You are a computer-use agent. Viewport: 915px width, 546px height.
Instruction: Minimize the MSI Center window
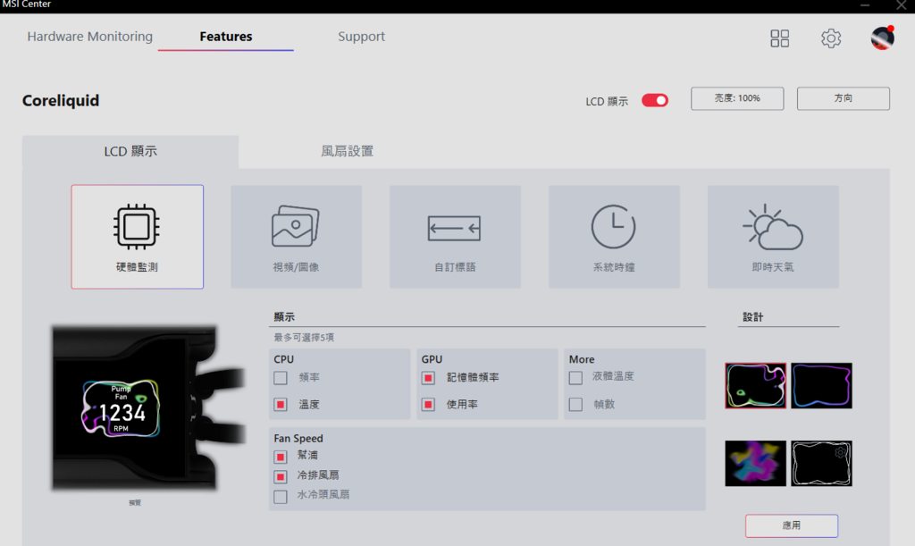pos(865,5)
